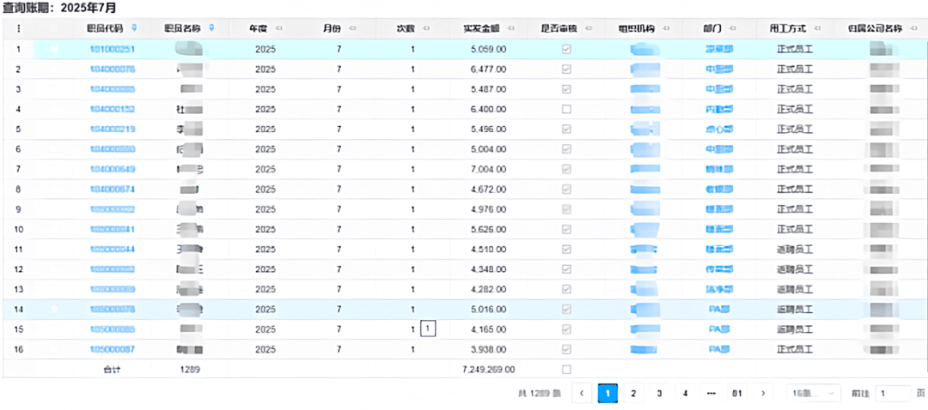
Task: Go to page 3 in pagination
Action: (659, 393)
